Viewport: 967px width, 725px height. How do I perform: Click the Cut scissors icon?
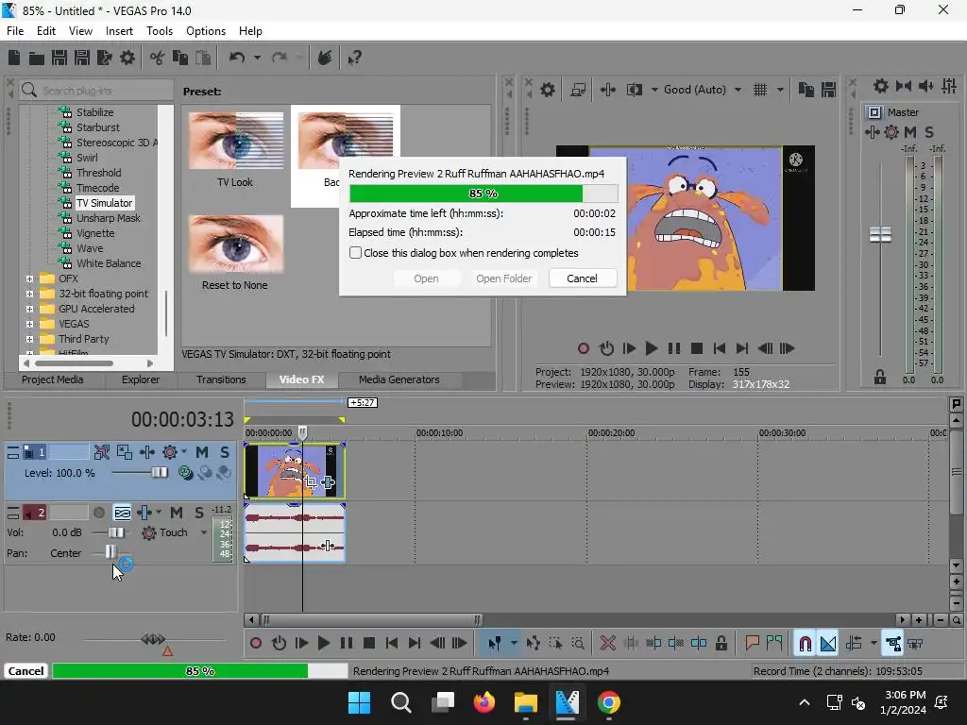(x=158, y=58)
